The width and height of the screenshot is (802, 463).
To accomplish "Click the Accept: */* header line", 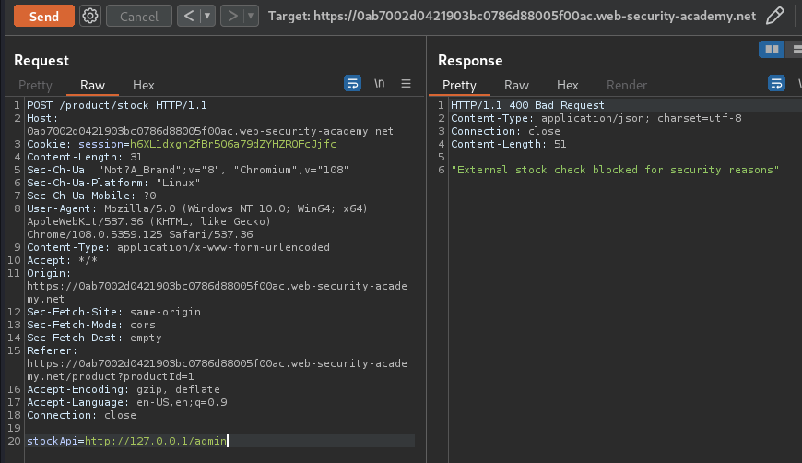I will tap(62, 260).
